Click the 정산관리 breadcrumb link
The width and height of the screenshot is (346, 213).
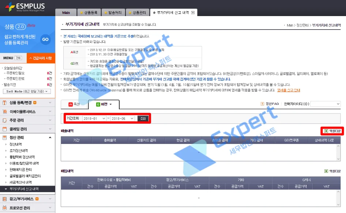click(302, 25)
